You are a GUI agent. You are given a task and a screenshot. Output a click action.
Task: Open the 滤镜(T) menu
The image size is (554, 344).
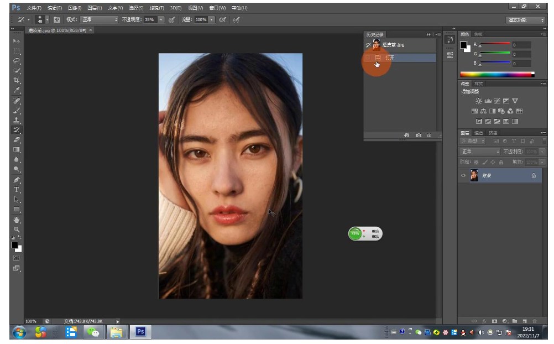pos(156,8)
